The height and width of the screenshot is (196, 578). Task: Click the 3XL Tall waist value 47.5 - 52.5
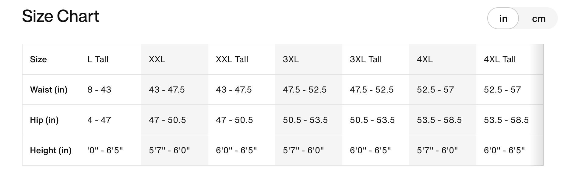click(372, 90)
